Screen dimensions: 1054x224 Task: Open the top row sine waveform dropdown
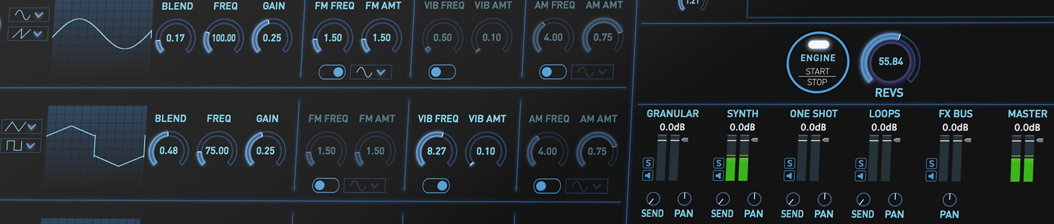point(29,15)
